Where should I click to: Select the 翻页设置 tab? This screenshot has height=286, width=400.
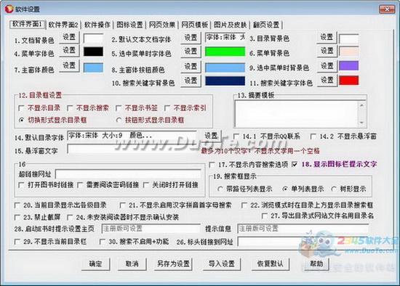coord(266,25)
